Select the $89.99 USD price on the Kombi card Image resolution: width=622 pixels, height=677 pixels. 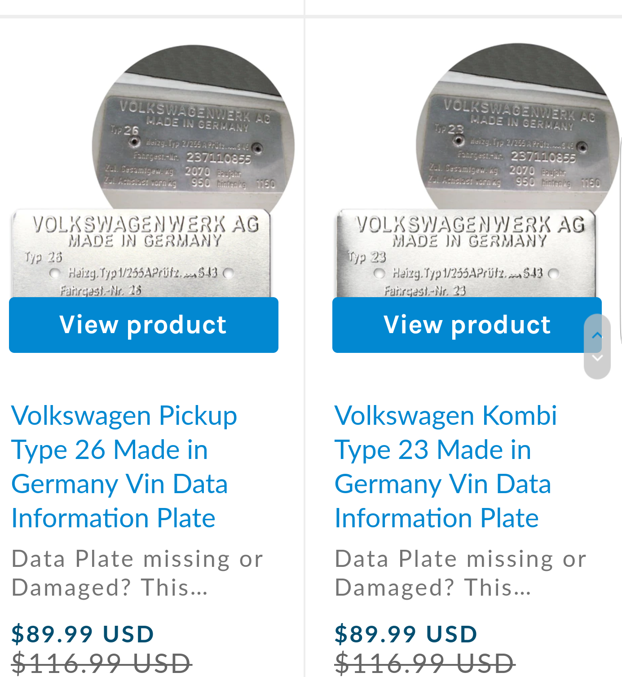click(x=406, y=635)
